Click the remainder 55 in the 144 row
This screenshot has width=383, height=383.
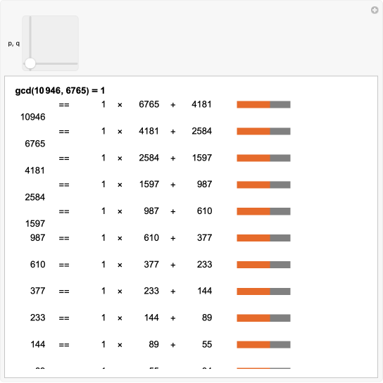coord(207,344)
